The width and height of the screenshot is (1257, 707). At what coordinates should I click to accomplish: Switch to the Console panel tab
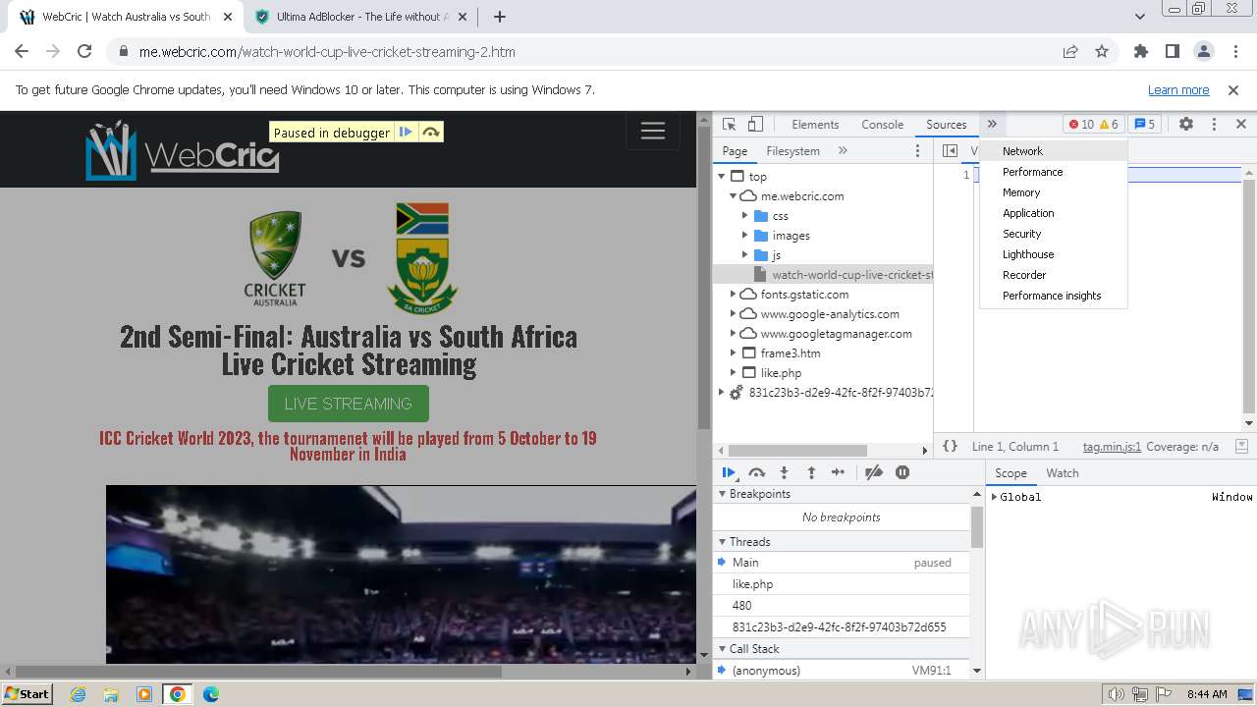click(882, 125)
